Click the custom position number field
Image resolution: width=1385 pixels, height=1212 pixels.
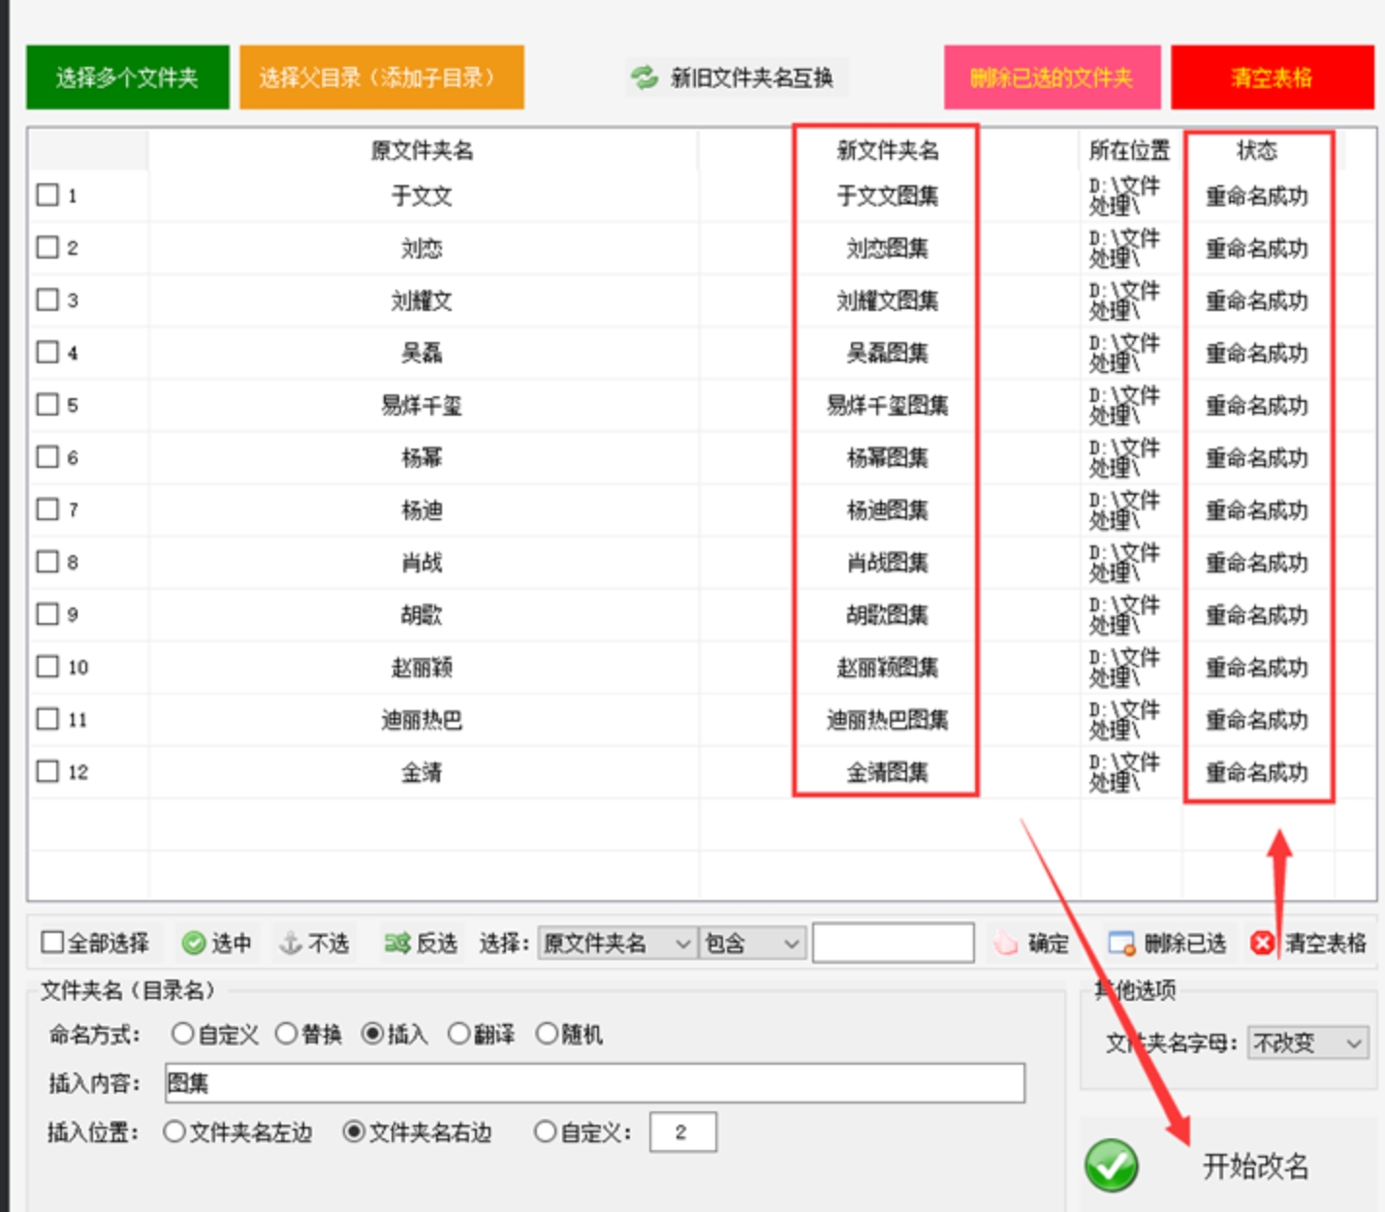(683, 1132)
